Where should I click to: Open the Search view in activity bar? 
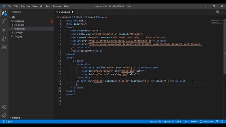(4, 22)
